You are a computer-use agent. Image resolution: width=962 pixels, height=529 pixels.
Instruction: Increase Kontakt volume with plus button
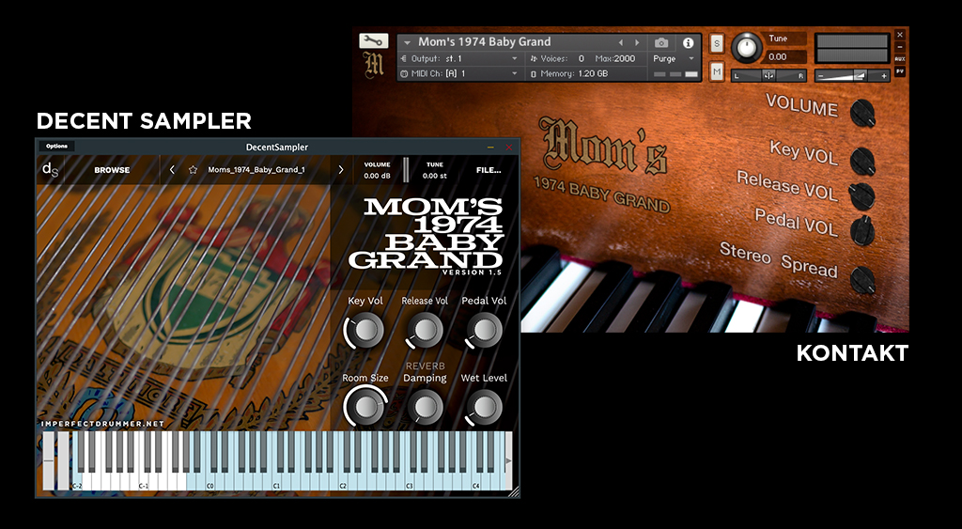pos(883,76)
